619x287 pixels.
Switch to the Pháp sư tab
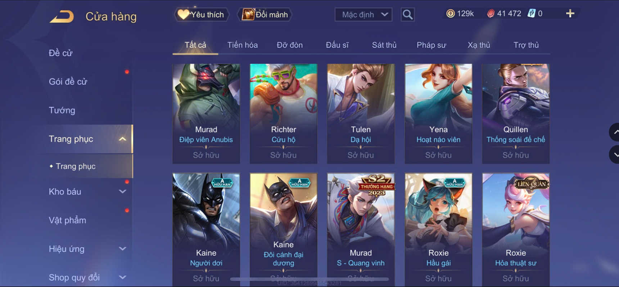[431, 45]
